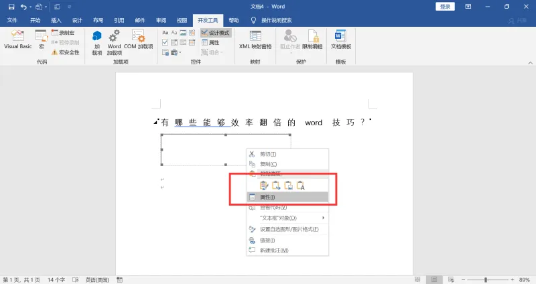Open the 宏 macros dialog
Screen dimensions: 536x284
pos(42,40)
